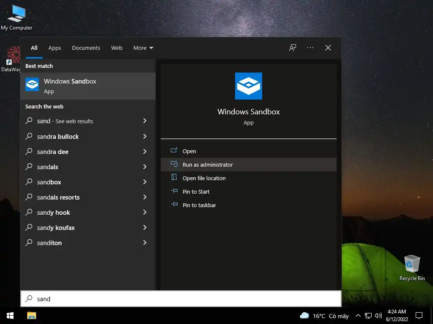The image size is (433, 324).
Task: Expand the sandbox suggestion arrow
Action: point(145,181)
